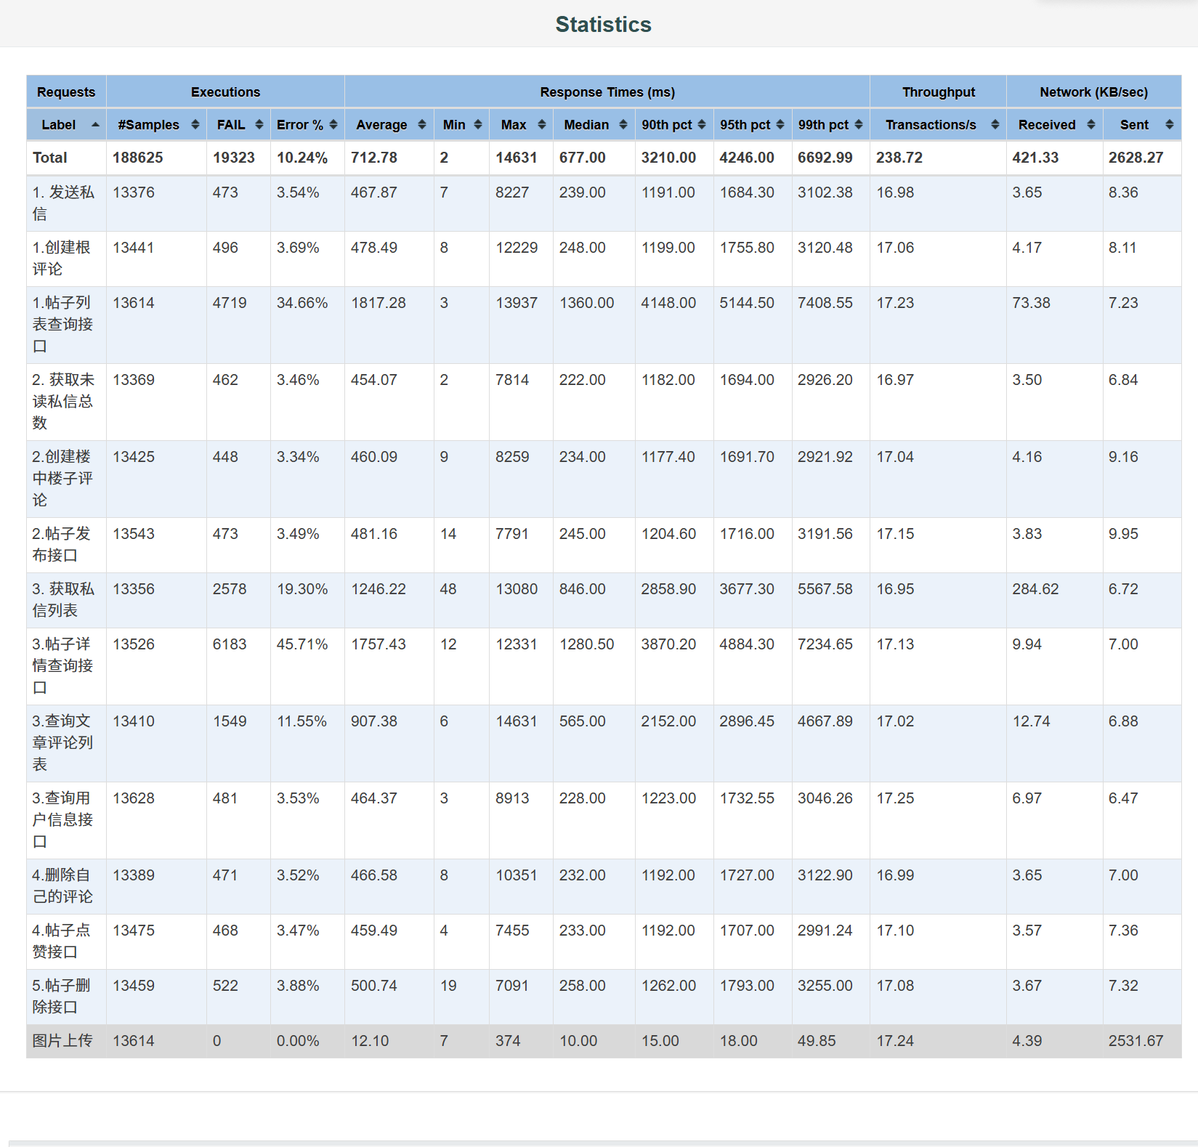Viewport: 1198px width, 1147px height.
Task: Select the '4.帖子点赞接口' row label
Action: coord(62,941)
